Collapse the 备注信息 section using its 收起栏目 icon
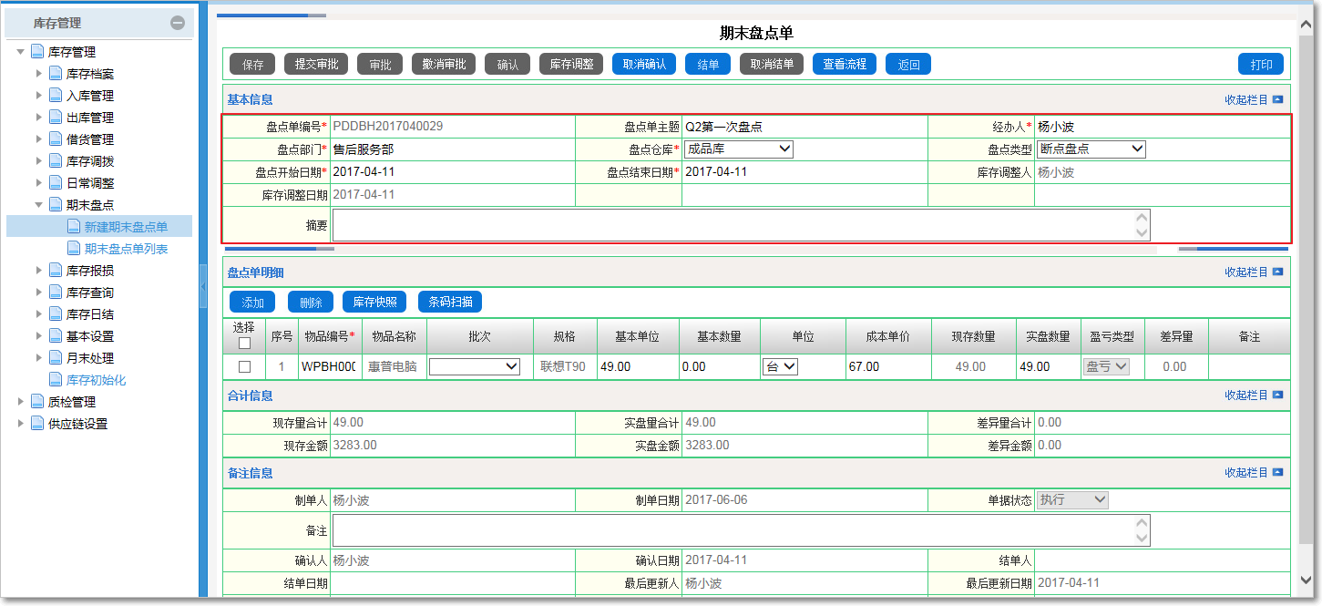This screenshot has width=1322, height=606. click(1278, 473)
